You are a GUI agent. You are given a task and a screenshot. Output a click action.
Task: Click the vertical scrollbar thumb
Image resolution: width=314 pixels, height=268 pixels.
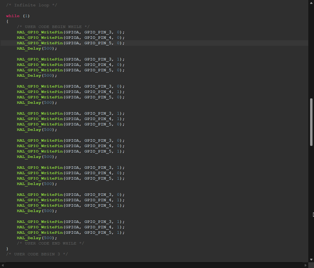tap(311, 122)
